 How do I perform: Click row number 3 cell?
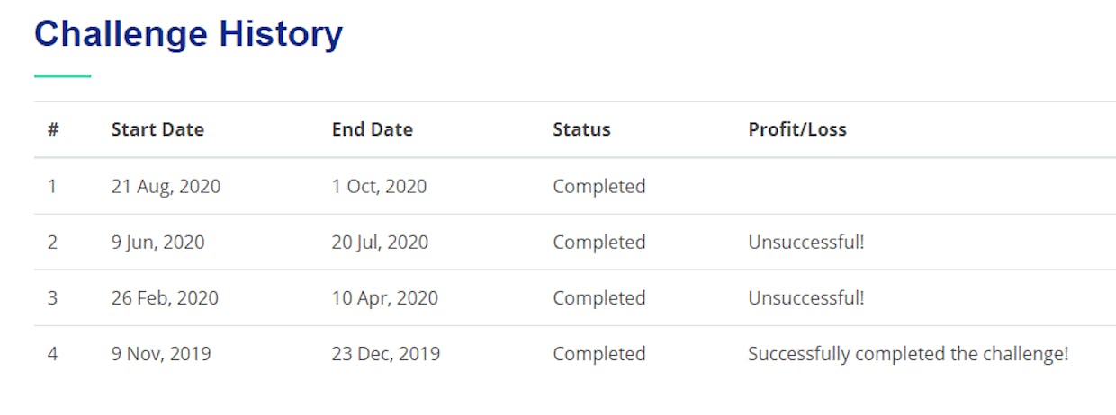pos(52,298)
